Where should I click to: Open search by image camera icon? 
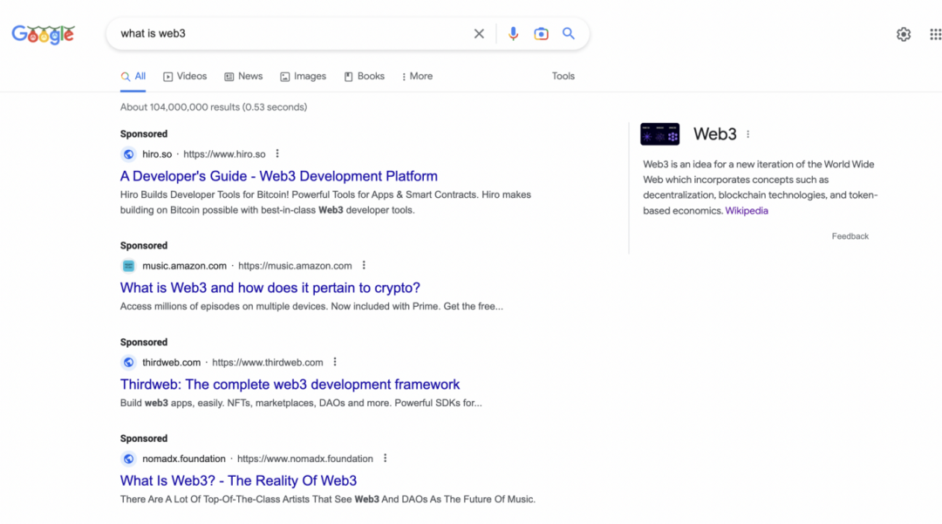(x=541, y=34)
